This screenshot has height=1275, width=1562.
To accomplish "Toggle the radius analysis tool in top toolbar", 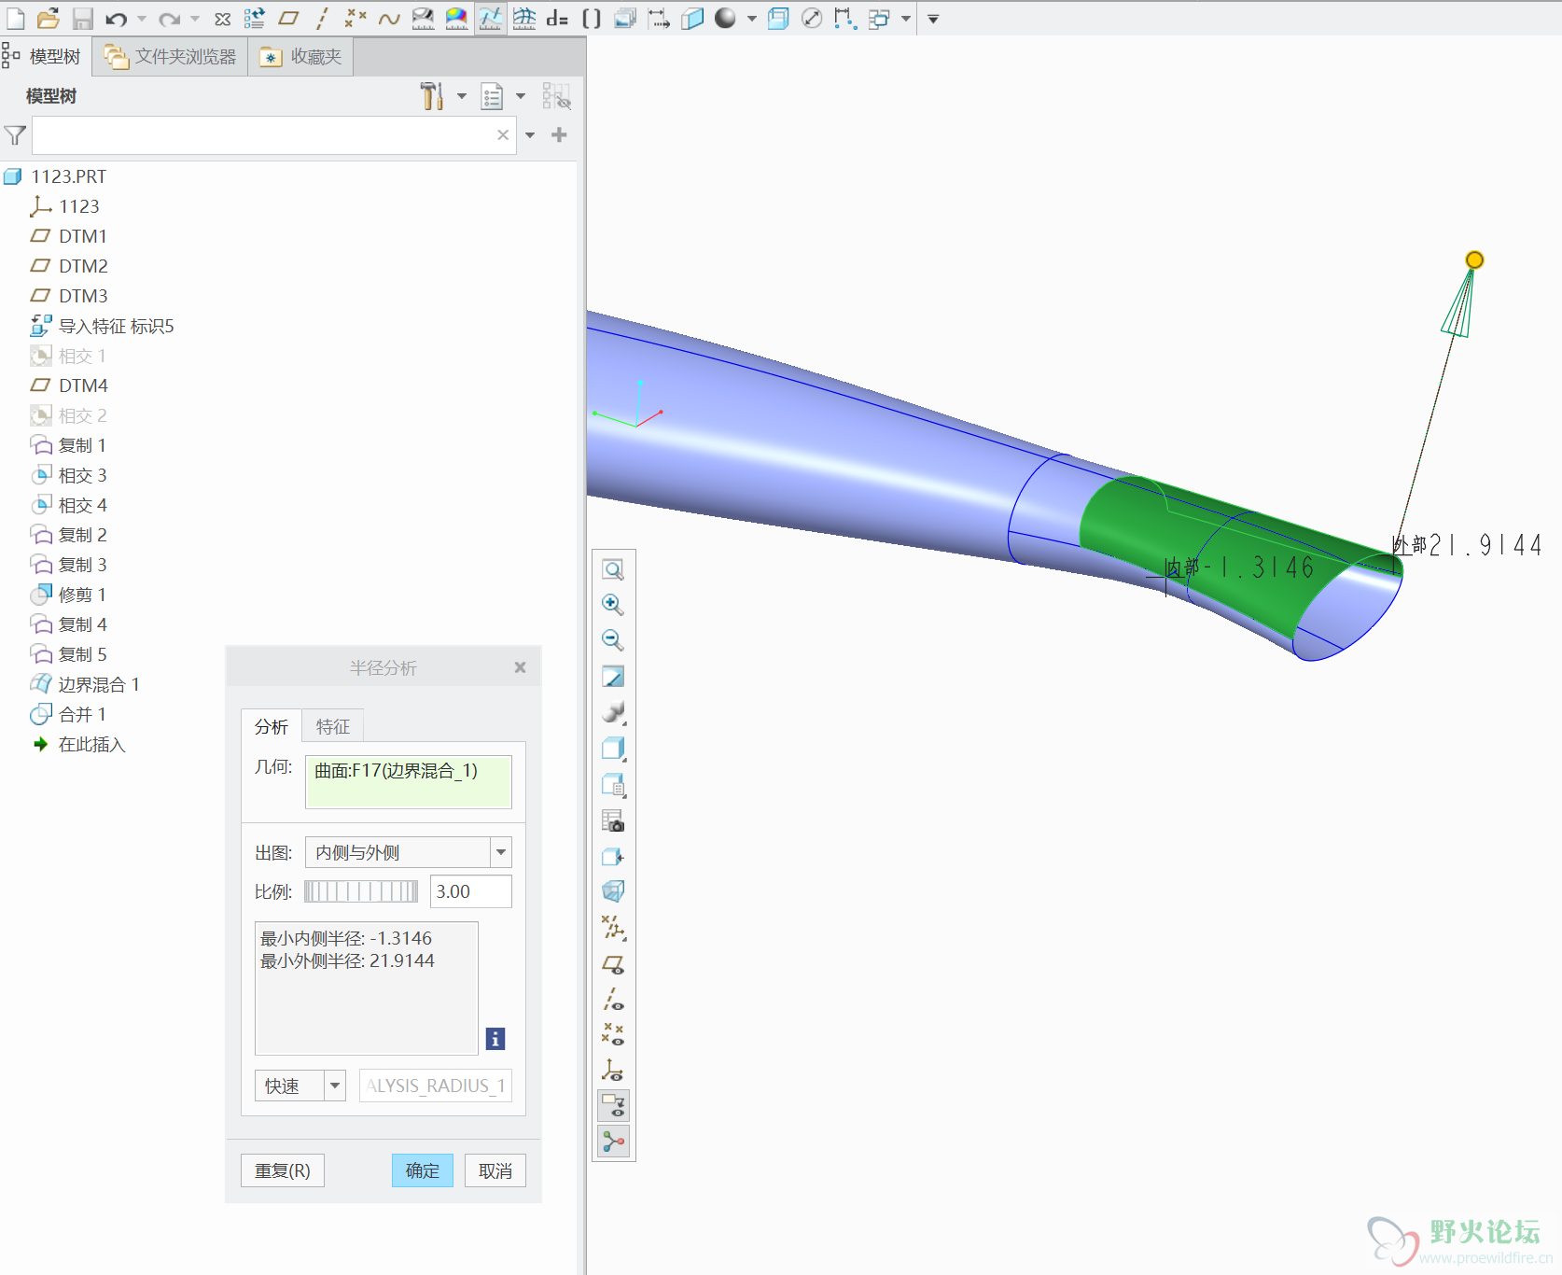I will point(490,18).
